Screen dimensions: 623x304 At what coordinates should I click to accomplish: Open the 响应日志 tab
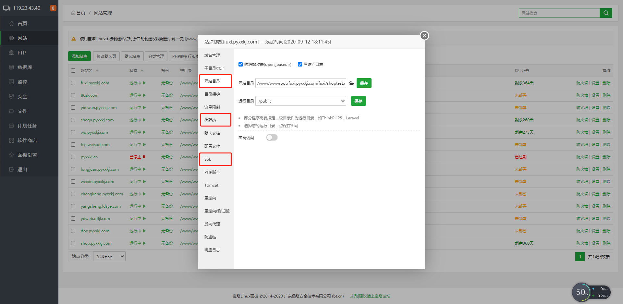[x=215, y=250]
